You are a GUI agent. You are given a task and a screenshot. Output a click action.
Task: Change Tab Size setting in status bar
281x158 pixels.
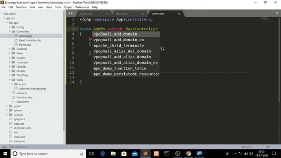tap(246, 147)
